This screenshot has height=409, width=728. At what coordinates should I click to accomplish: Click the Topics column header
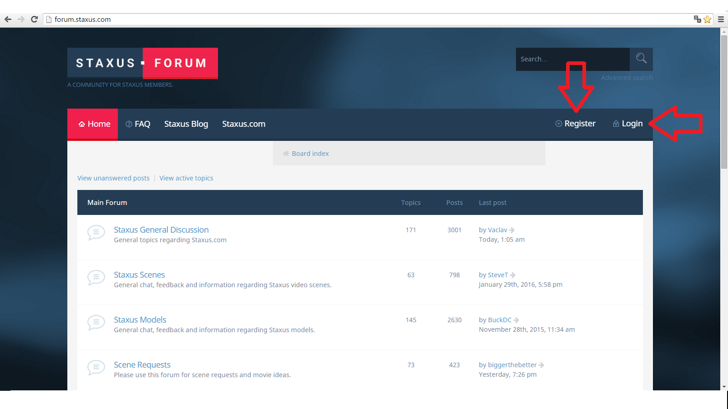411,203
